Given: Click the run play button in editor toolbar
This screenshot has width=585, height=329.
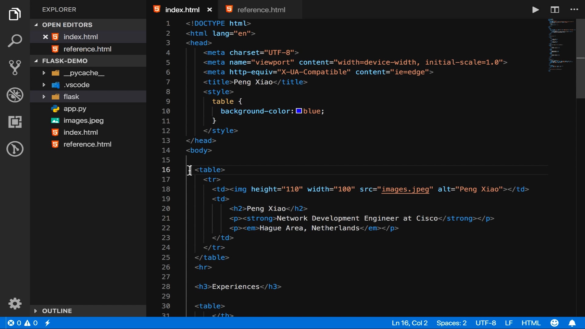Looking at the screenshot, I should 535,10.
